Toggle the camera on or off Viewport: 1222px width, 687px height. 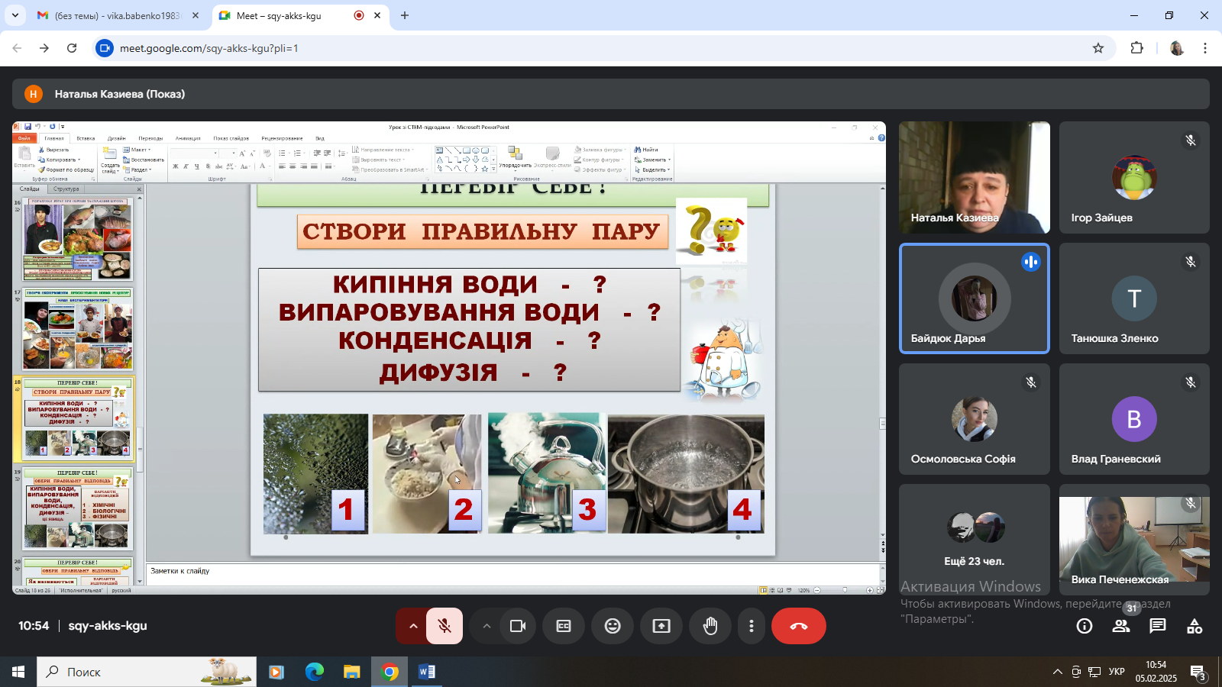point(518,626)
